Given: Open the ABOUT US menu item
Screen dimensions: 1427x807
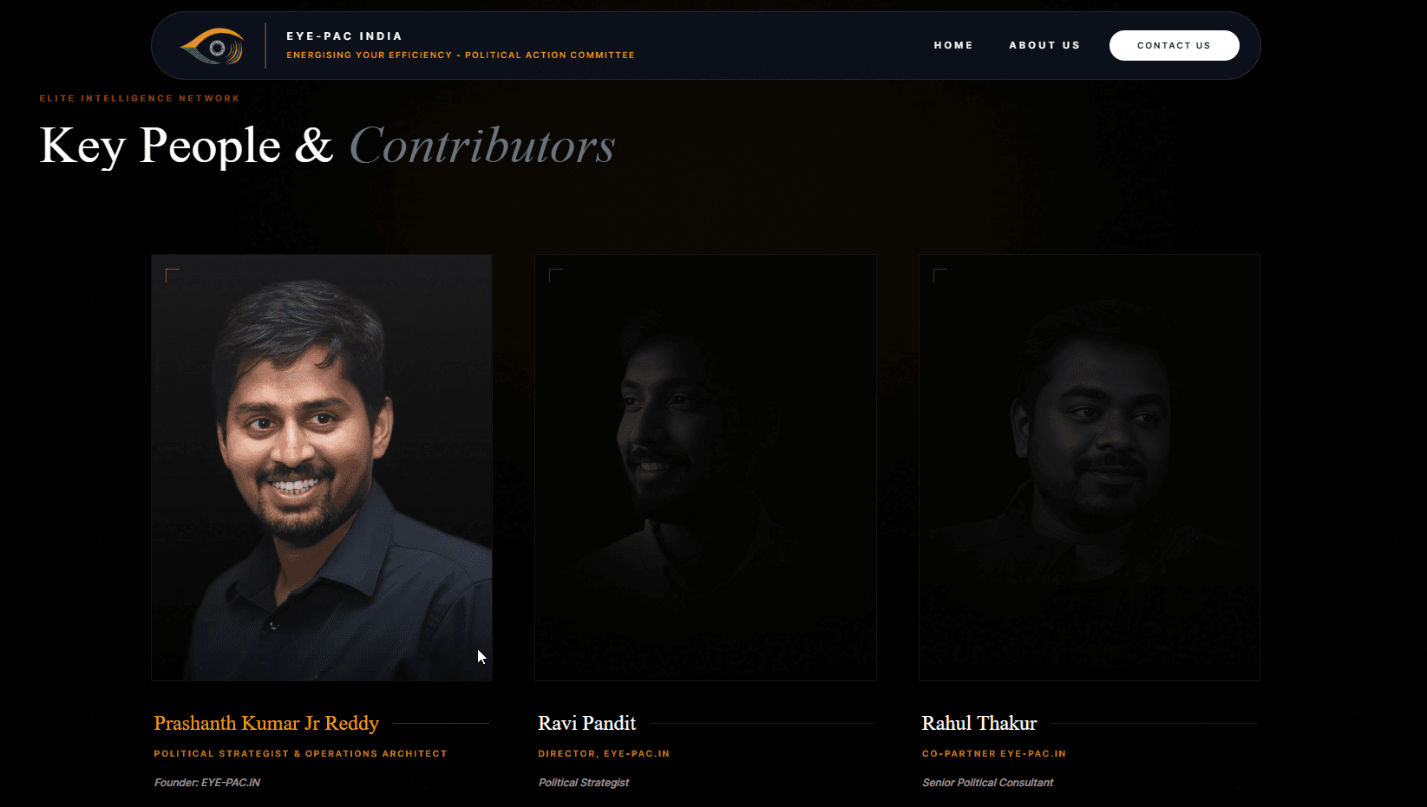Looking at the screenshot, I should 1044,45.
